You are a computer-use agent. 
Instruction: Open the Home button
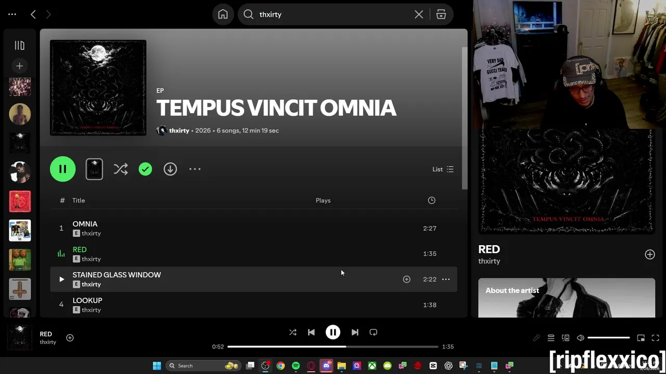[x=223, y=15]
